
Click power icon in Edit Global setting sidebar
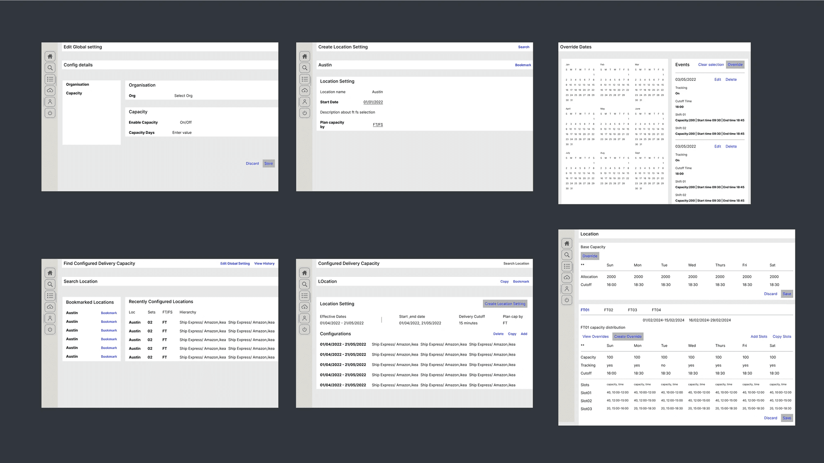pyautogui.click(x=50, y=113)
